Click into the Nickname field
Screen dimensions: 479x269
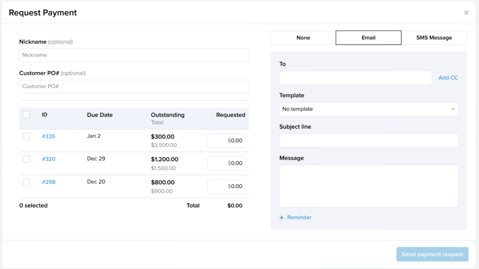(x=134, y=55)
